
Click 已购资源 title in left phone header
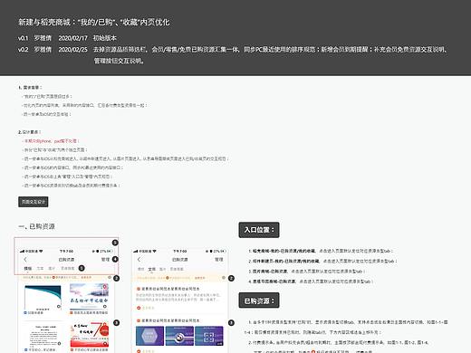pos(66,260)
